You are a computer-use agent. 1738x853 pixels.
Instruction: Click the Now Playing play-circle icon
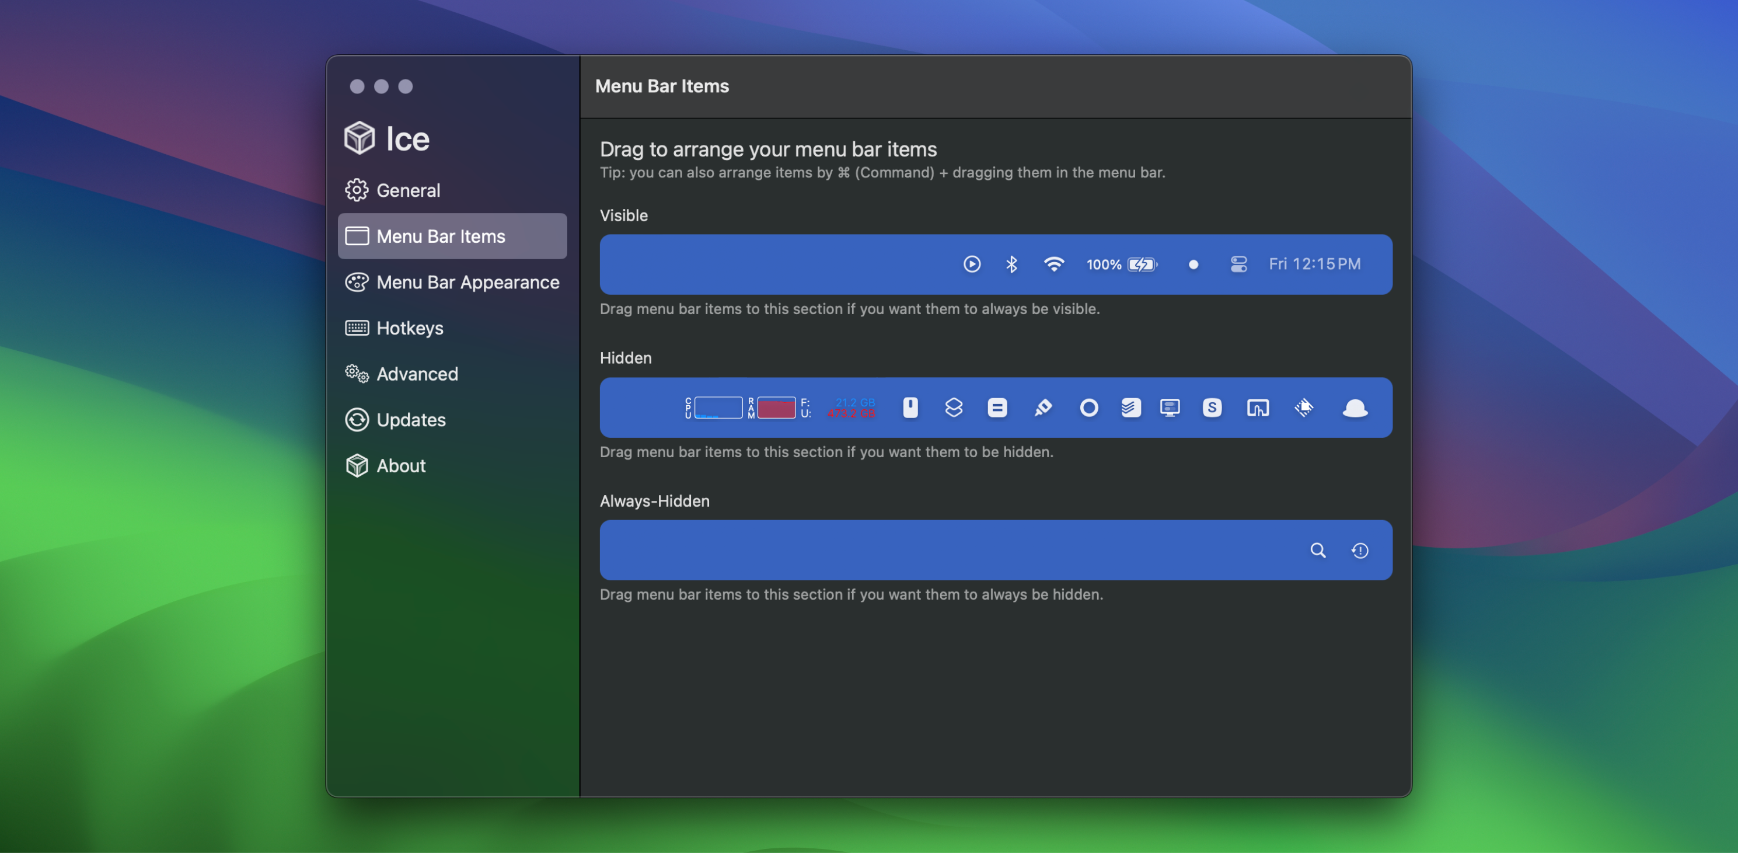[x=972, y=264]
